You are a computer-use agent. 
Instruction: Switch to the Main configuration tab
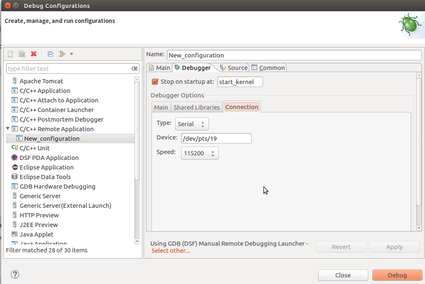click(159, 67)
